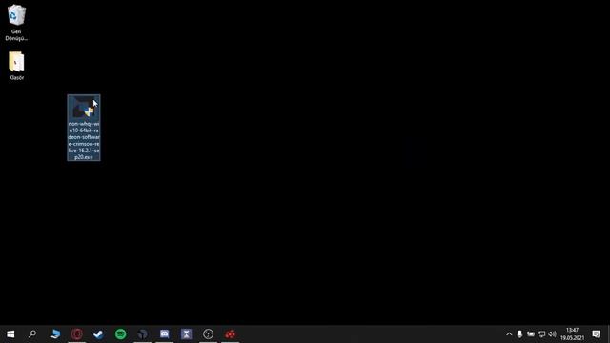Open the red dots app in taskbar

click(x=231, y=334)
